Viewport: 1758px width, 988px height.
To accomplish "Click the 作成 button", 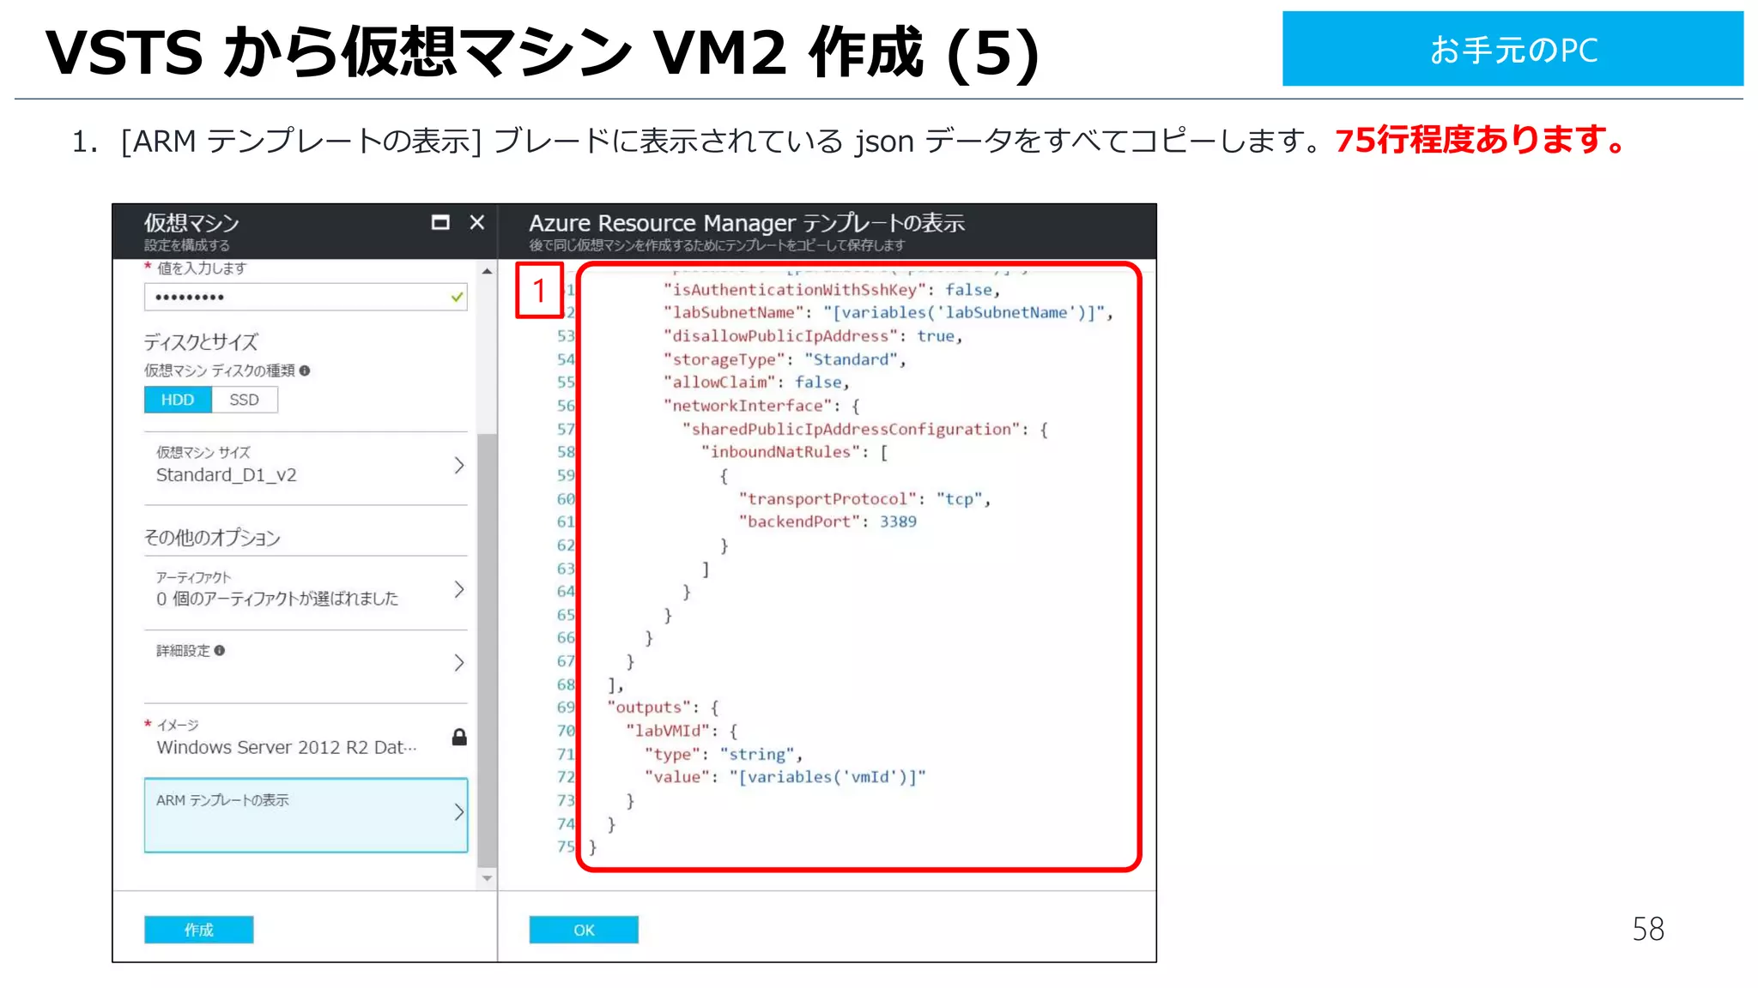I will (198, 930).
